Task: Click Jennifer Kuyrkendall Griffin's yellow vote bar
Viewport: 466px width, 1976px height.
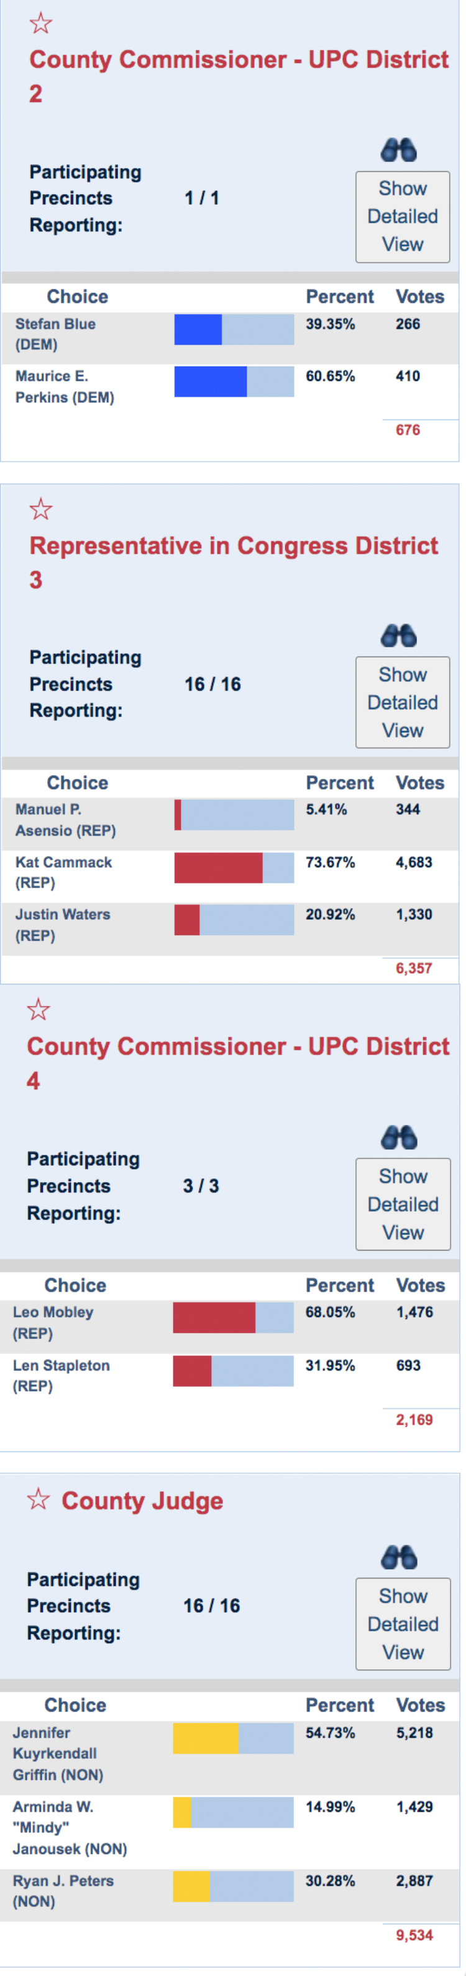Action: tap(206, 1738)
